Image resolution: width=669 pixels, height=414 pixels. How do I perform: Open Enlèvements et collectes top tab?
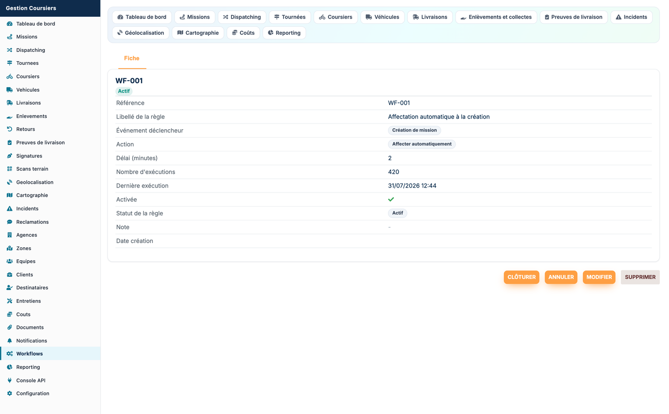(x=496, y=17)
